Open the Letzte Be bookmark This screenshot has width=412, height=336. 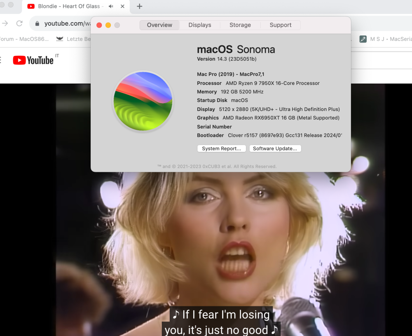pyautogui.click(x=73, y=39)
